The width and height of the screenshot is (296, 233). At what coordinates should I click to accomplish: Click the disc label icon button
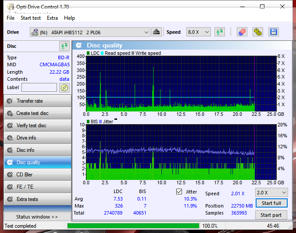[x=64, y=88]
